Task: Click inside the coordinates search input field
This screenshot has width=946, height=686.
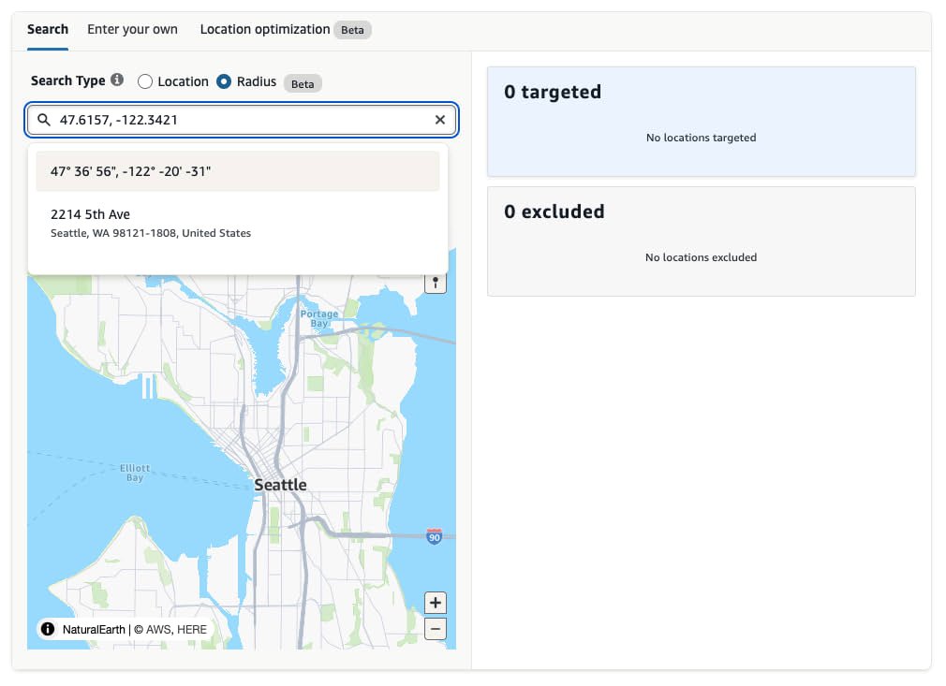Action: (x=234, y=120)
